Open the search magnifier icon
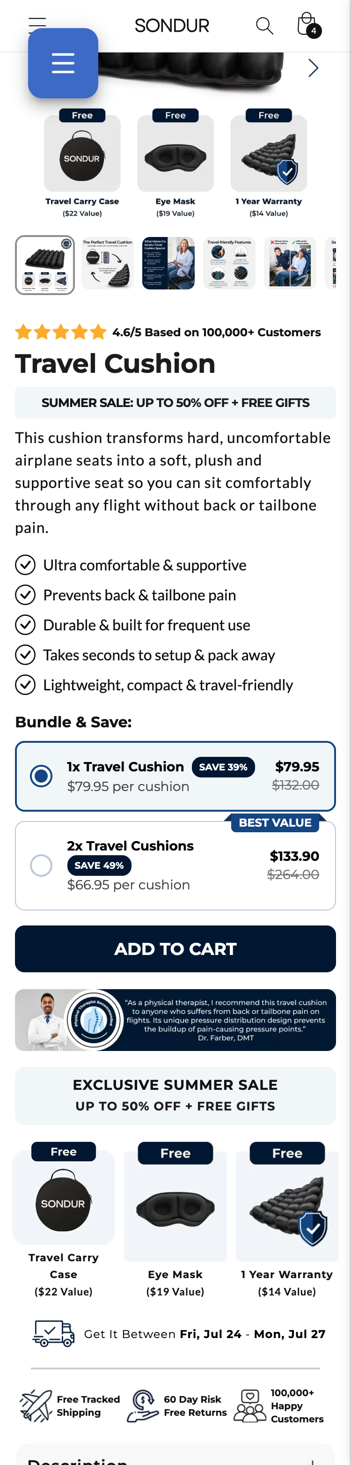 click(x=264, y=26)
